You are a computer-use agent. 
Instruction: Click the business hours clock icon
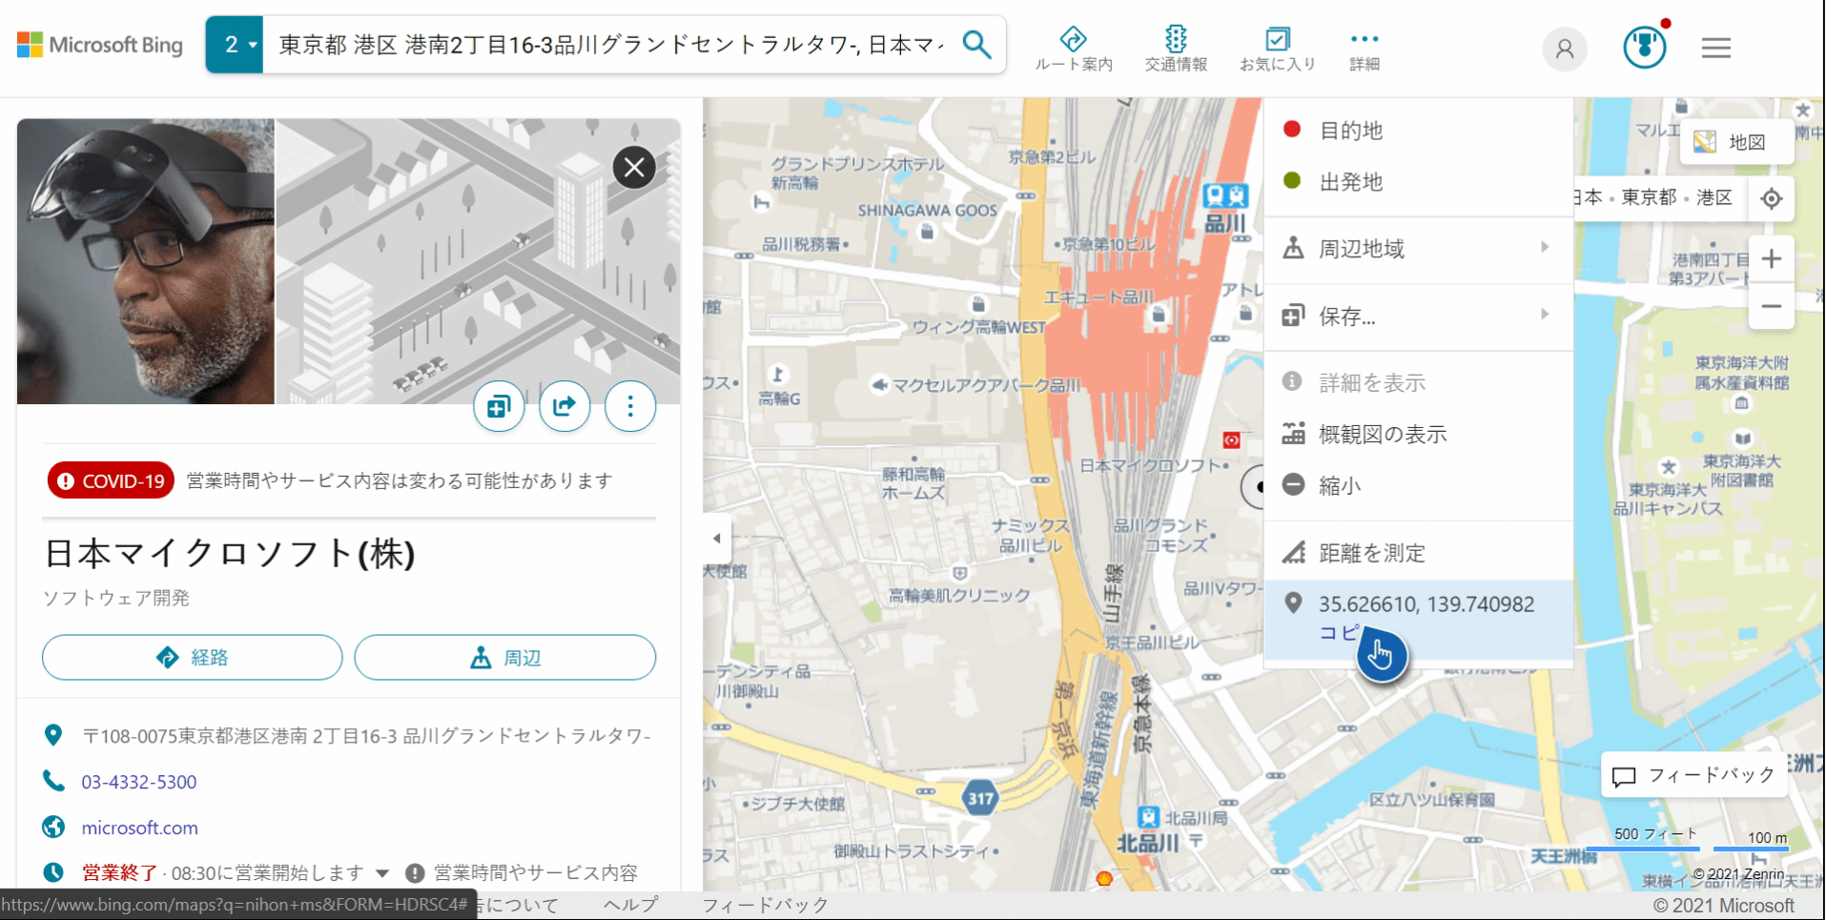pyautogui.click(x=53, y=872)
